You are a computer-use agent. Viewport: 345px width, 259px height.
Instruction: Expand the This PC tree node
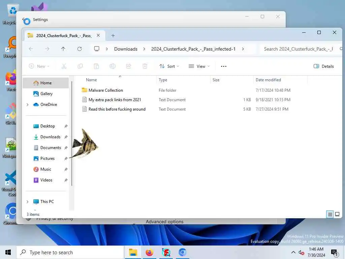click(28, 202)
